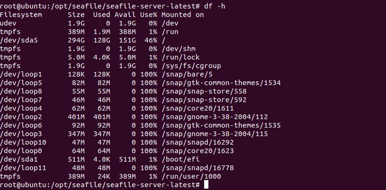Click the 46% usage value for sda5
Viewport: 386px width, 190px height.
click(x=151, y=40)
